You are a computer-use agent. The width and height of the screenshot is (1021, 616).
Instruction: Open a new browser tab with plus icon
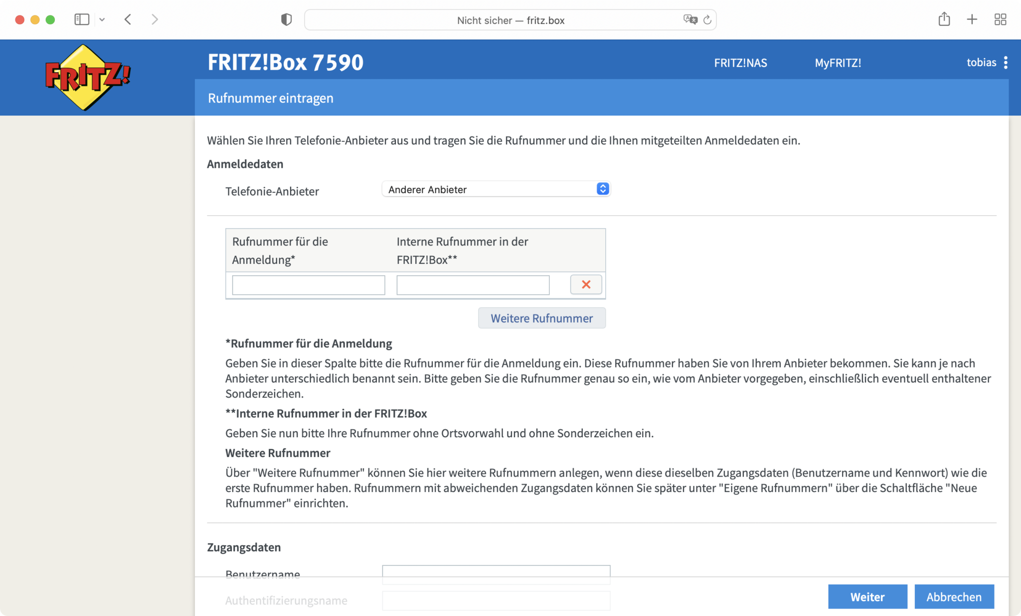(x=972, y=19)
